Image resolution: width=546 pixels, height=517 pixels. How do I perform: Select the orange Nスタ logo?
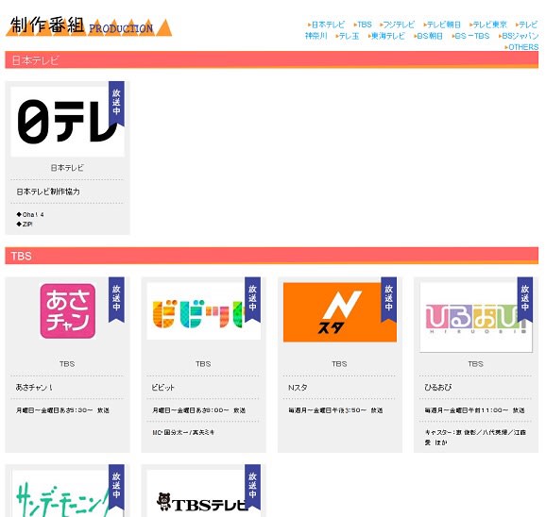[339, 312]
